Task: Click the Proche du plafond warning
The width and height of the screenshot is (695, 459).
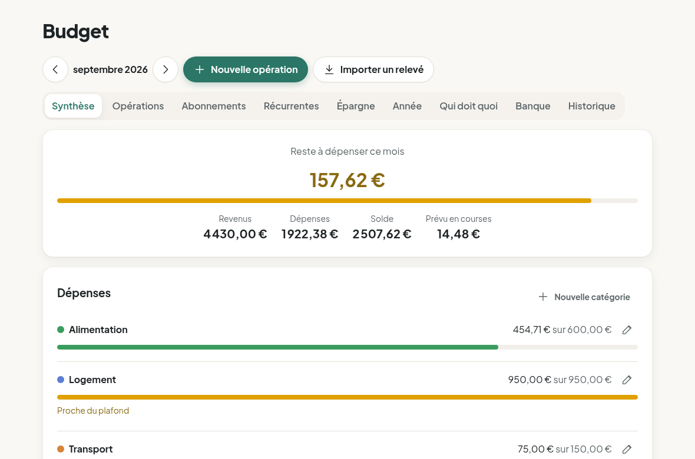Action: (93, 411)
